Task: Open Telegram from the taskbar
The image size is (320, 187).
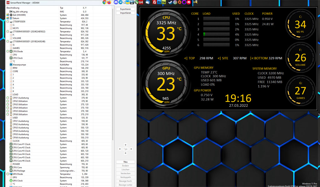Action: (x=120, y=2)
